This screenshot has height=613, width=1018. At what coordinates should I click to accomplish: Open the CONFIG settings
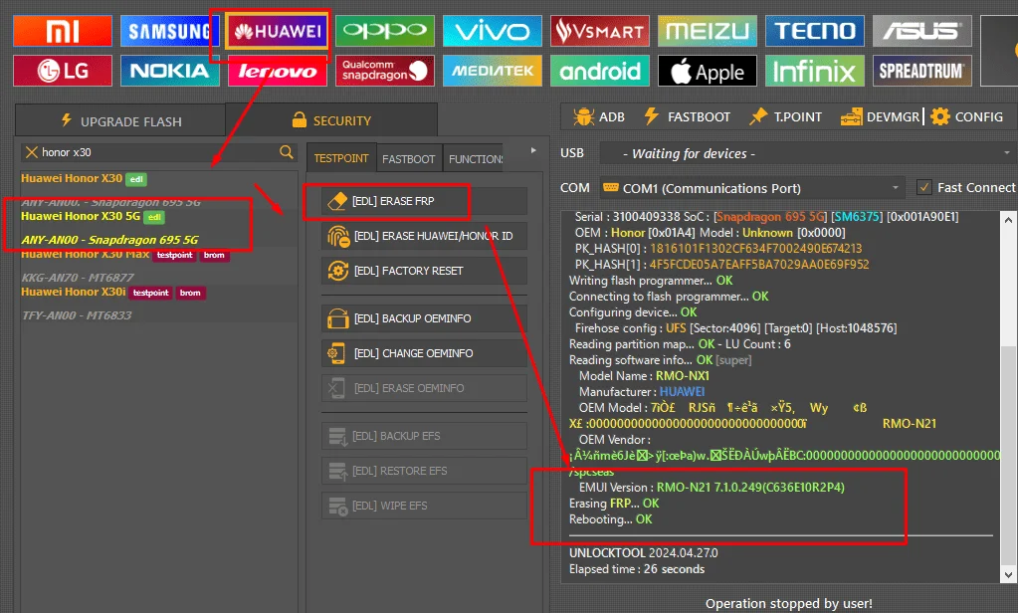click(x=966, y=116)
